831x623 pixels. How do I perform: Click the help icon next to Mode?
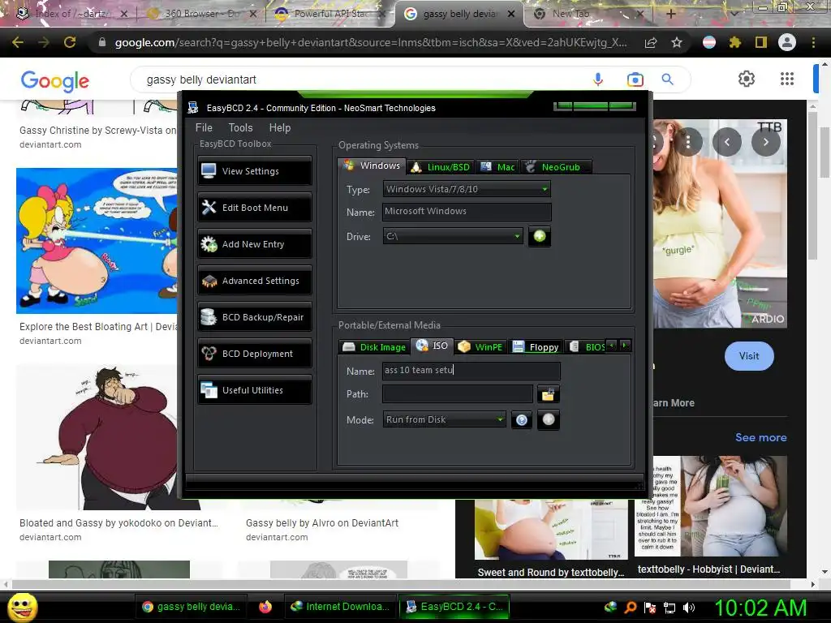(522, 420)
